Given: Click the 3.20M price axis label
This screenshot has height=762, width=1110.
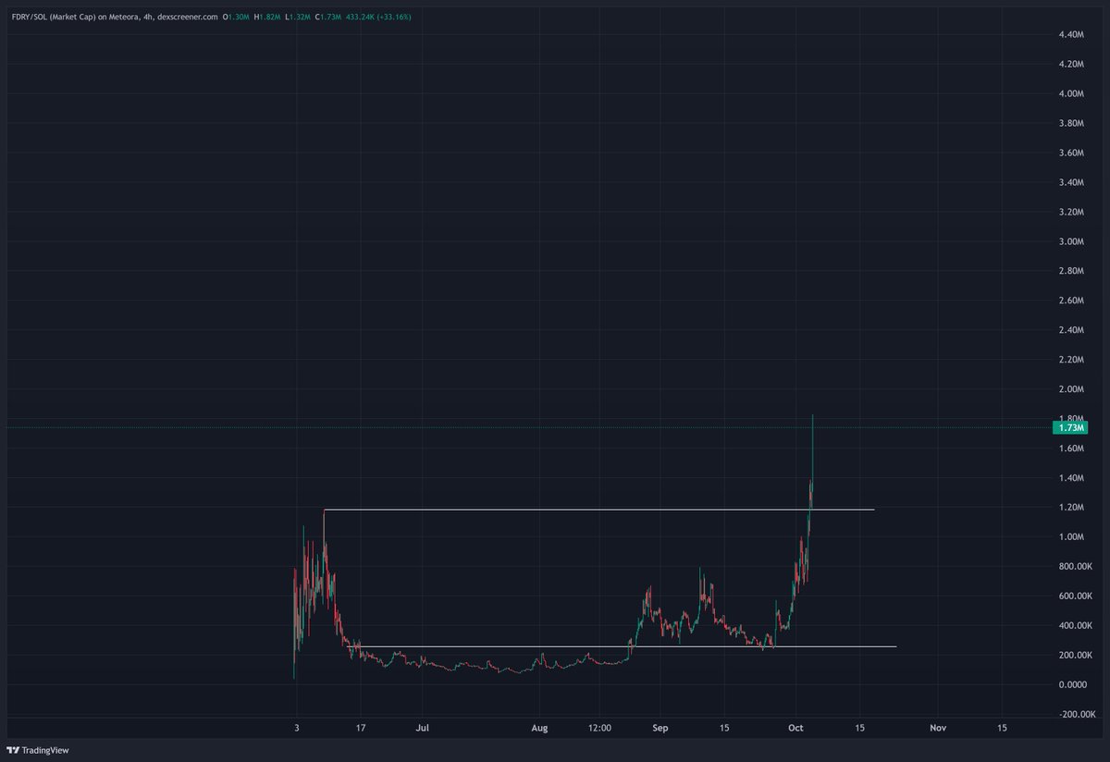Looking at the screenshot, I should pos(1069,212).
